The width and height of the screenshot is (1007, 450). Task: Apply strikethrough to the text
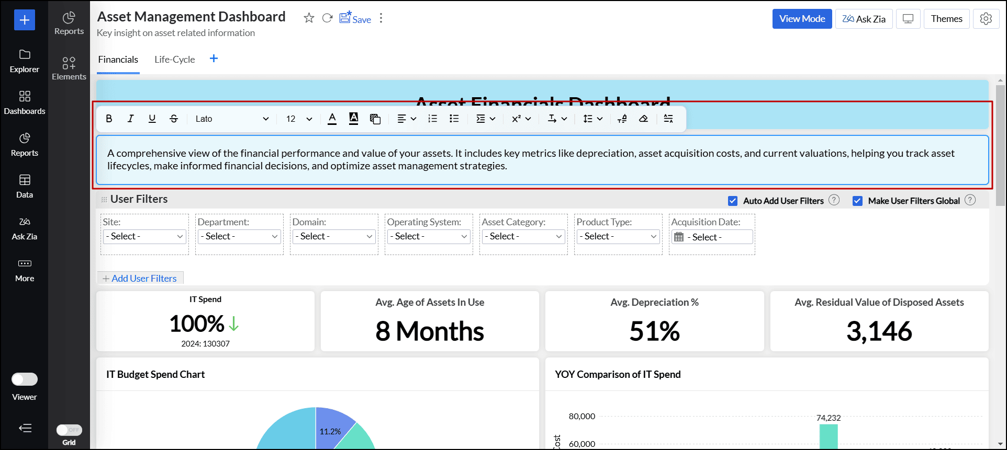point(174,119)
